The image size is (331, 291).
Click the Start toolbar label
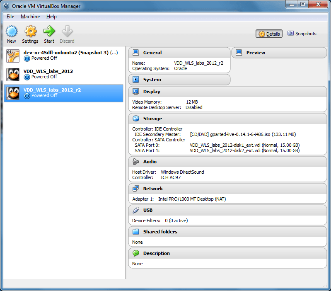point(49,41)
